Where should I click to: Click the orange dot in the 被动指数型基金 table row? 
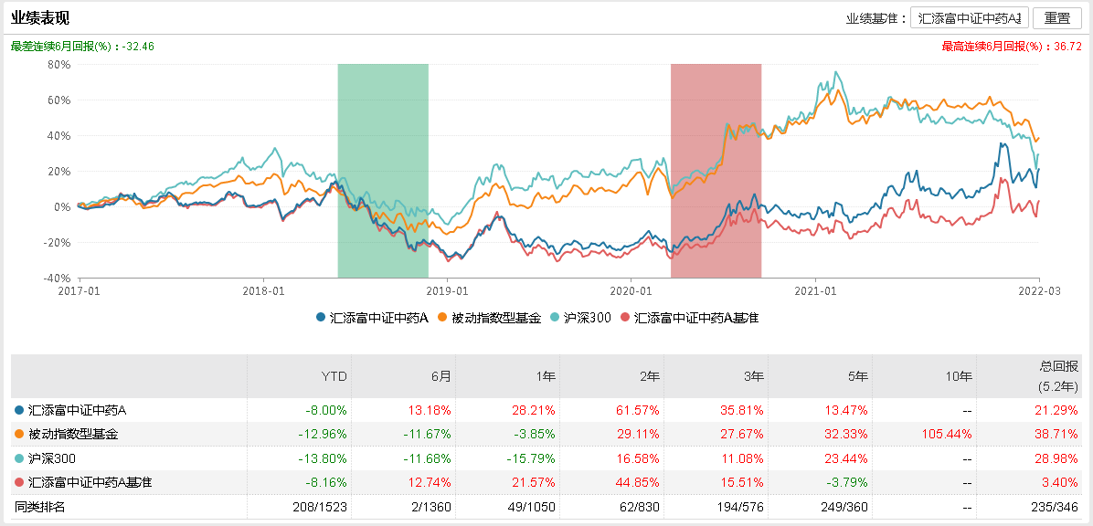[x=20, y=434]
